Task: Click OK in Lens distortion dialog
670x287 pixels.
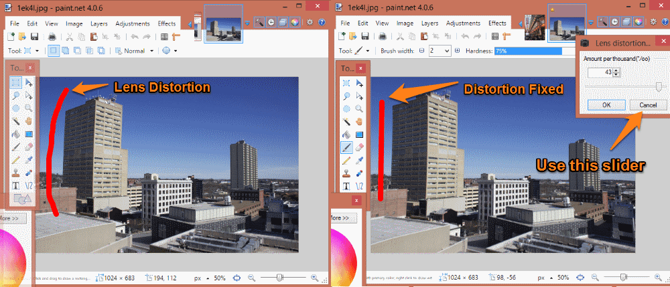Action: click(x=606, y=105)
